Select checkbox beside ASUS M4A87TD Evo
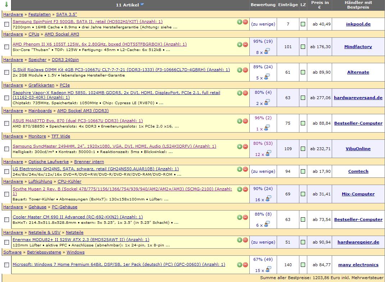The width and height of the screenshot is (385, 282). click(x=6, y=123)
